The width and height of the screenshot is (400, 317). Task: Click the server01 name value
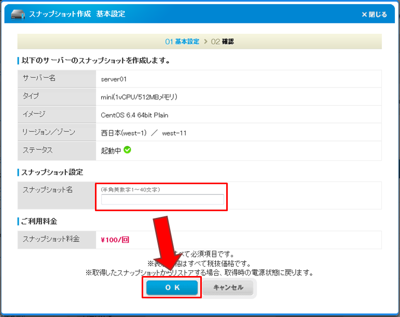click(114, 79)
